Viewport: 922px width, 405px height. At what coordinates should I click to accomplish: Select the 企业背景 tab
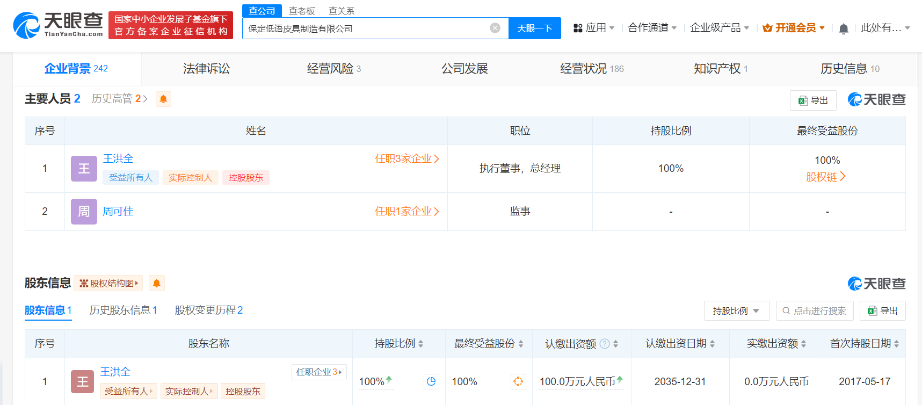[x=76, y=69]
